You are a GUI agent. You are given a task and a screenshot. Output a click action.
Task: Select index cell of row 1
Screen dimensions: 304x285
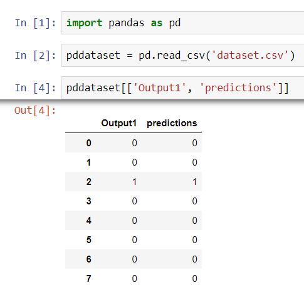(x=89, y=162)
